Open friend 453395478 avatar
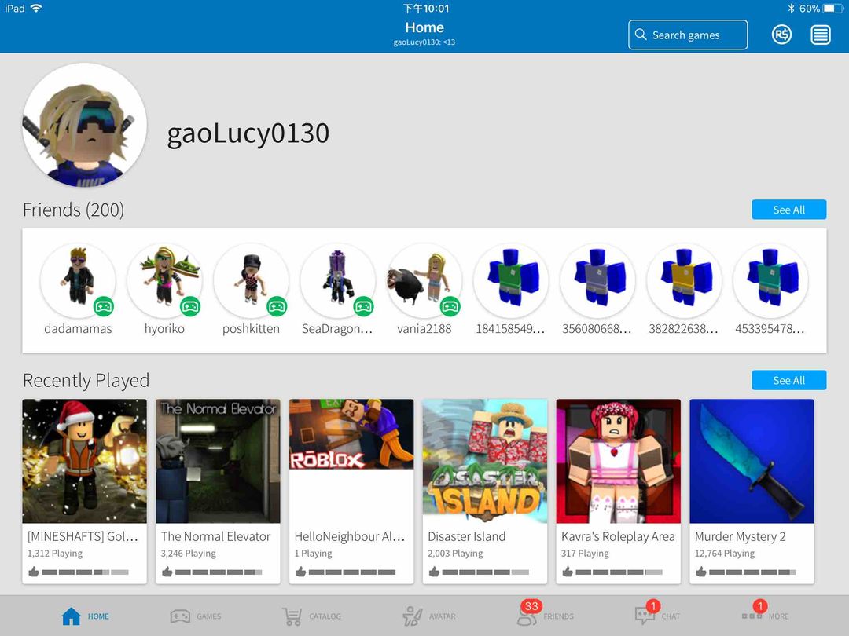 point(770,280)
